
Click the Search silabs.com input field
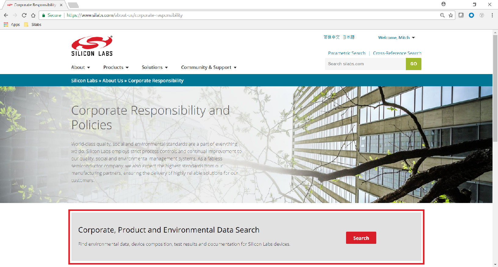pos(365,64)
